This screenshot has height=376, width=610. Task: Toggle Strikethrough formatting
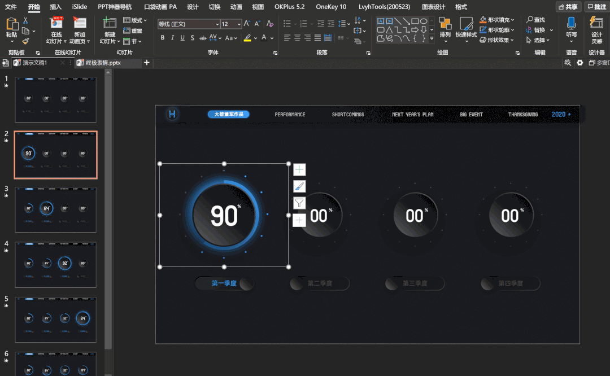pyautogui.click(x=203, y=38)
